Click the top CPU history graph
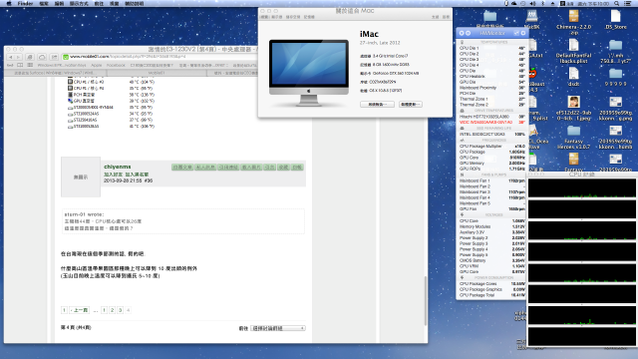This screenshot has height=359, width=638. 582,188
